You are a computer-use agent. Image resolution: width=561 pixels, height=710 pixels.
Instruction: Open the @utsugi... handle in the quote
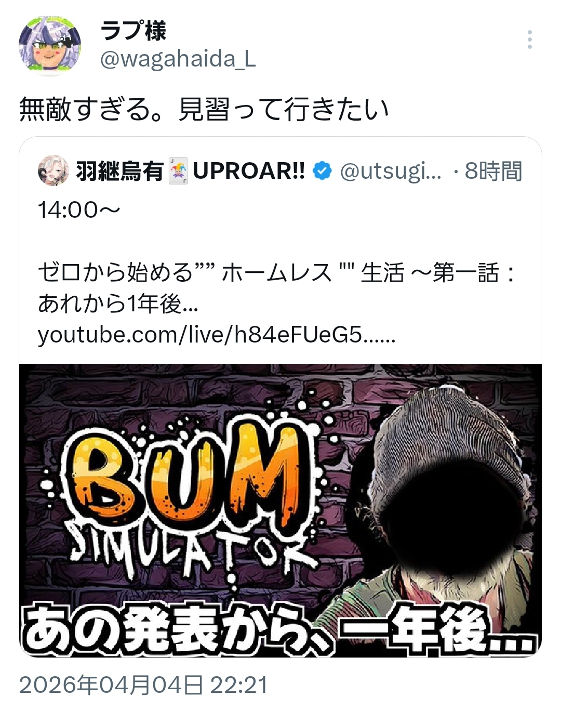(x=391, y=171)
